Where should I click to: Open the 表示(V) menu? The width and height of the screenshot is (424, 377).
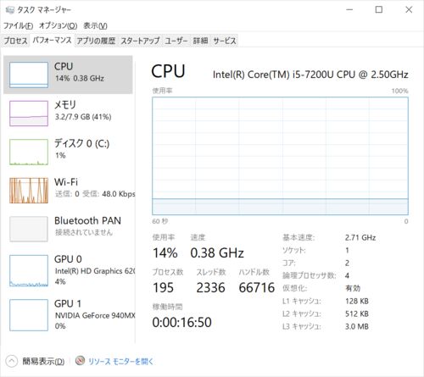tap(95, 25)
